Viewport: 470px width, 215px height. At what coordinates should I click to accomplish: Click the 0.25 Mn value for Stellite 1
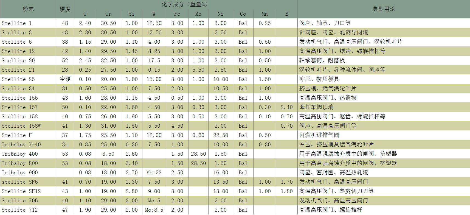coord(264,23)
